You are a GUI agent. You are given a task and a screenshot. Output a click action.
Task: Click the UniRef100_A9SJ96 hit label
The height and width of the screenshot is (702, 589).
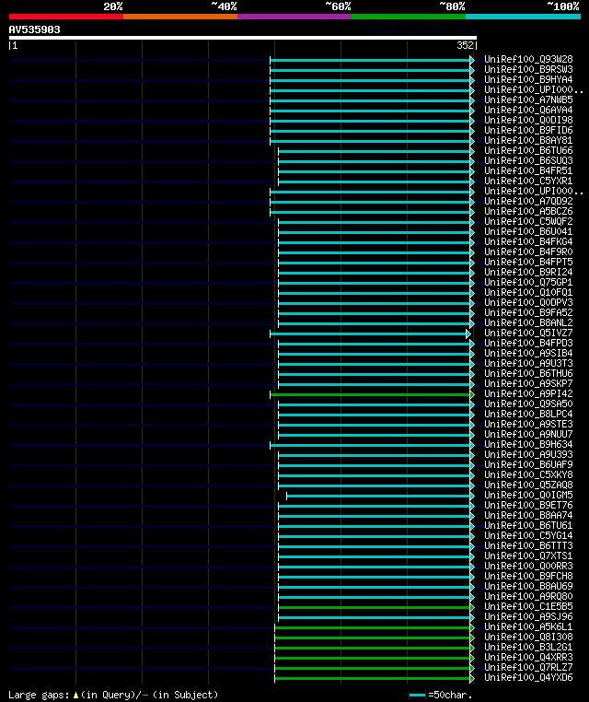(x=528, y=617)
